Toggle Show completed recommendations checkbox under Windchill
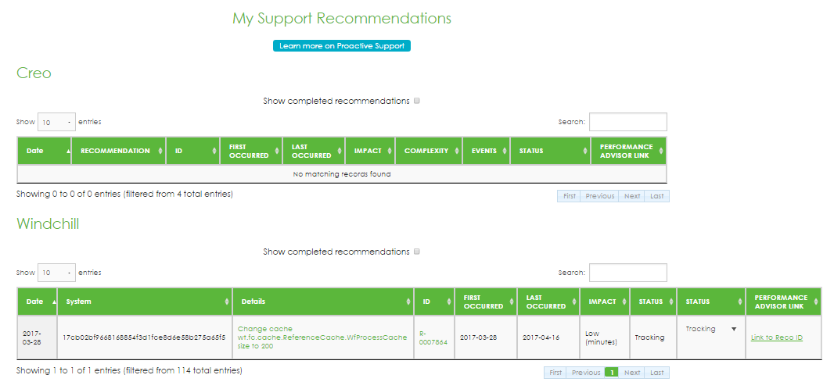Viewport: 834px width, 382px height. [417, 252]
